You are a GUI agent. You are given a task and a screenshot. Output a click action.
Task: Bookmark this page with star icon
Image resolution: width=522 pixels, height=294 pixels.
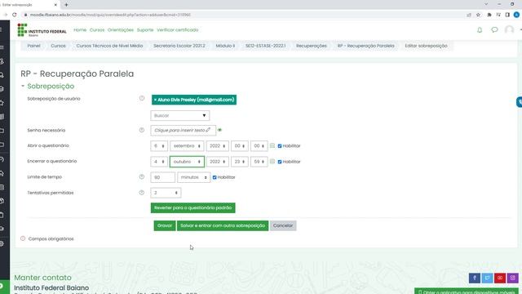(x=478, y=15)
